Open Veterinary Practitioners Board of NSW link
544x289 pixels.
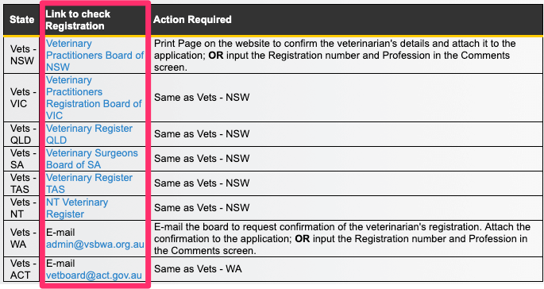[x=95, y=55]
